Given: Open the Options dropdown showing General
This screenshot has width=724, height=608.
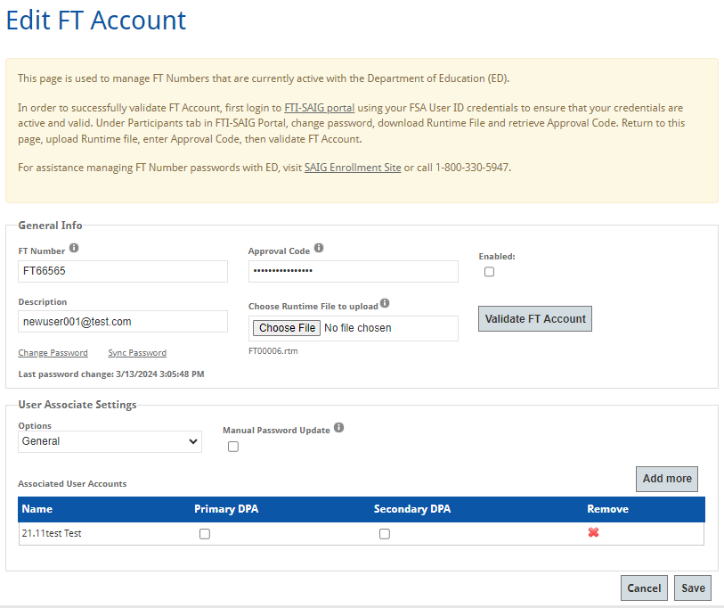Looking at the screenshot, I should click(x=110, y=441).
